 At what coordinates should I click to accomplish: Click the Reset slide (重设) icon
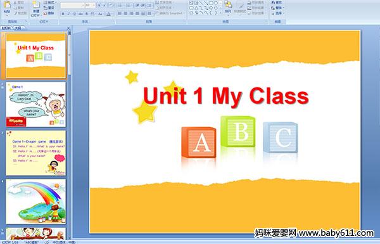(x=46, y=8)
